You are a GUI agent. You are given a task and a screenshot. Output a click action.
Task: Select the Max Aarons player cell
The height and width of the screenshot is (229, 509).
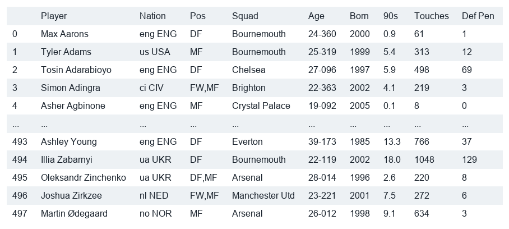(x=64, y=34)
